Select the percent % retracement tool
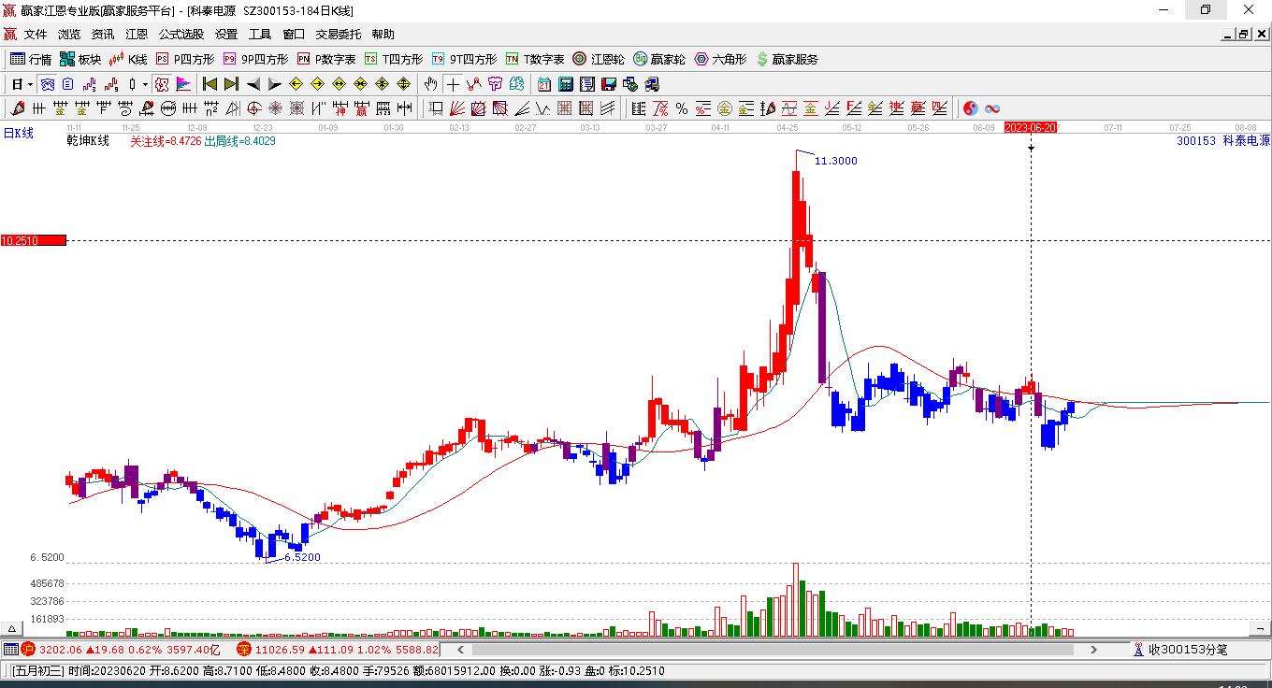The image size is (1272, 688). click(x=682, y=108)
